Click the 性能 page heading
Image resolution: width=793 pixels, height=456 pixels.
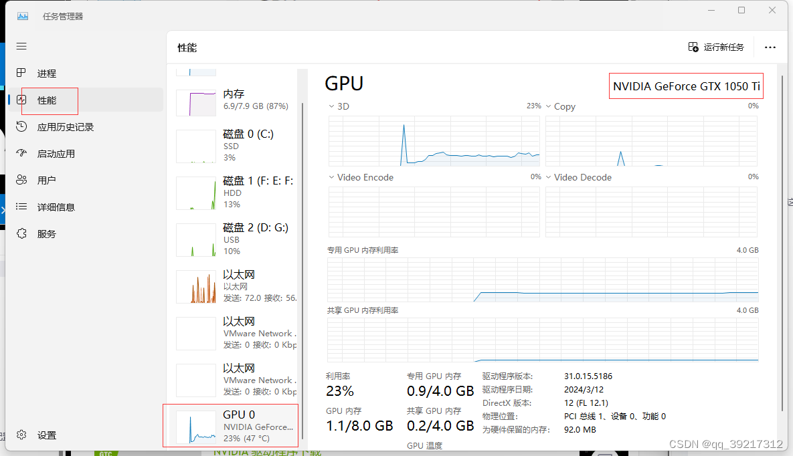tap(187, 47)
